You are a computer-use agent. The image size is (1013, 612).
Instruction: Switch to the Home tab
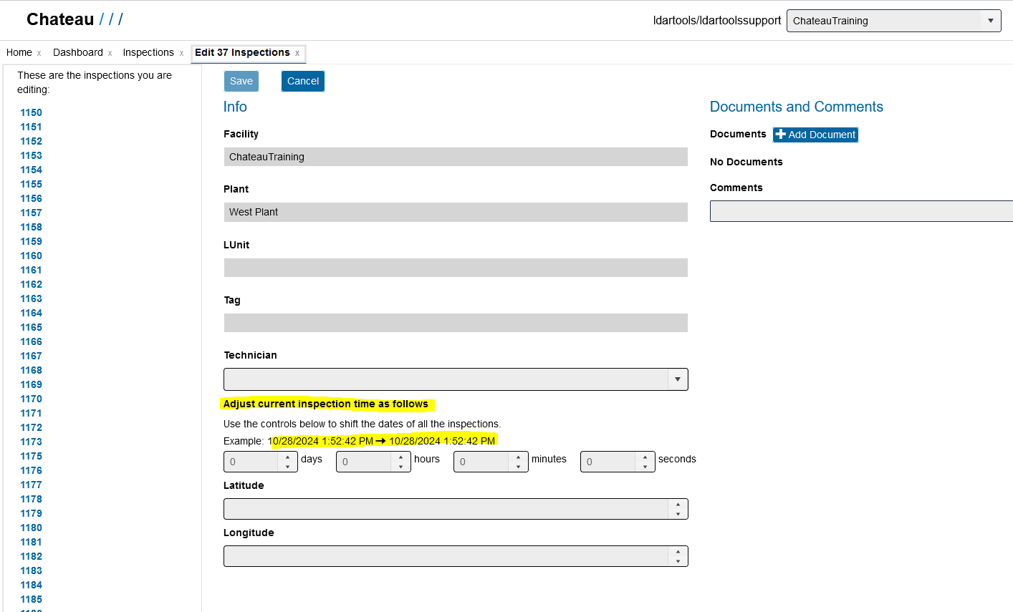[x=19, y=52]
